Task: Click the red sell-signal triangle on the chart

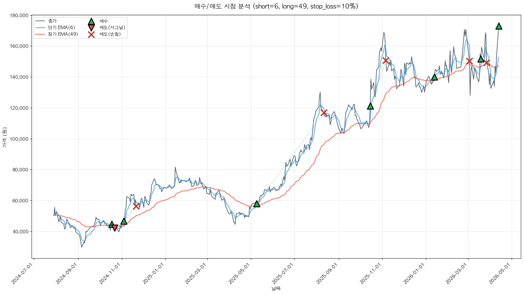Action: click(115, 228)
